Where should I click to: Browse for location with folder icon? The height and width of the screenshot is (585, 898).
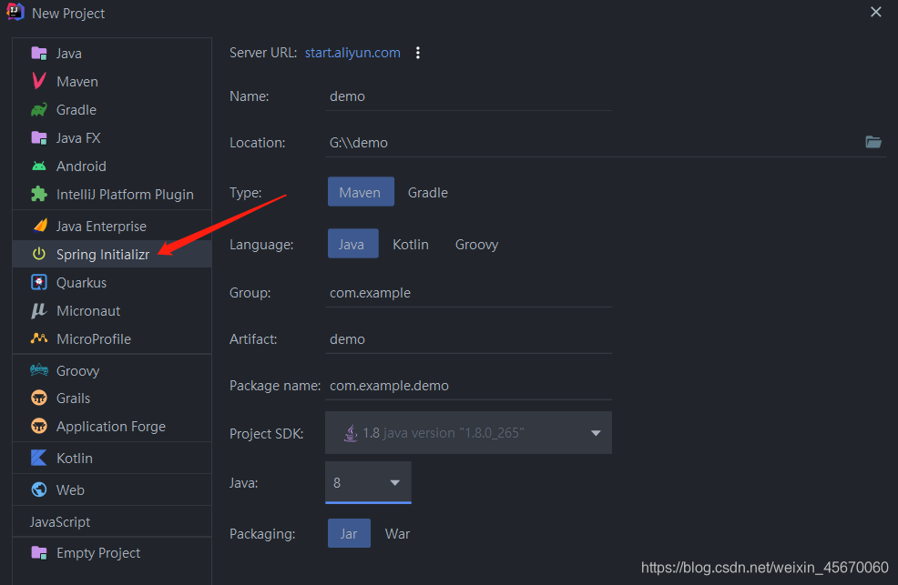pos(873,142)
